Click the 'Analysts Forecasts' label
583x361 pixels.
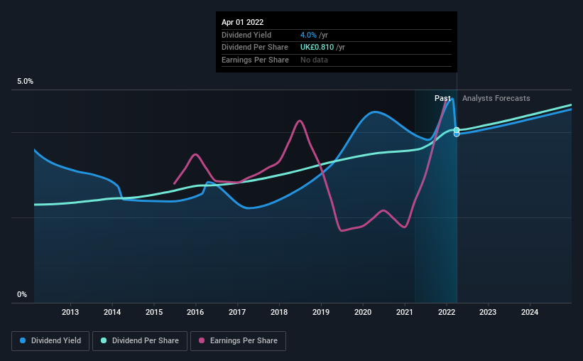pyautogui.click(x=496, y=98)
